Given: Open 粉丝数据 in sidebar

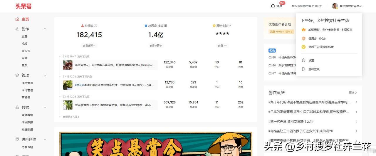Looking at the screenshot, I should [27, 130].
